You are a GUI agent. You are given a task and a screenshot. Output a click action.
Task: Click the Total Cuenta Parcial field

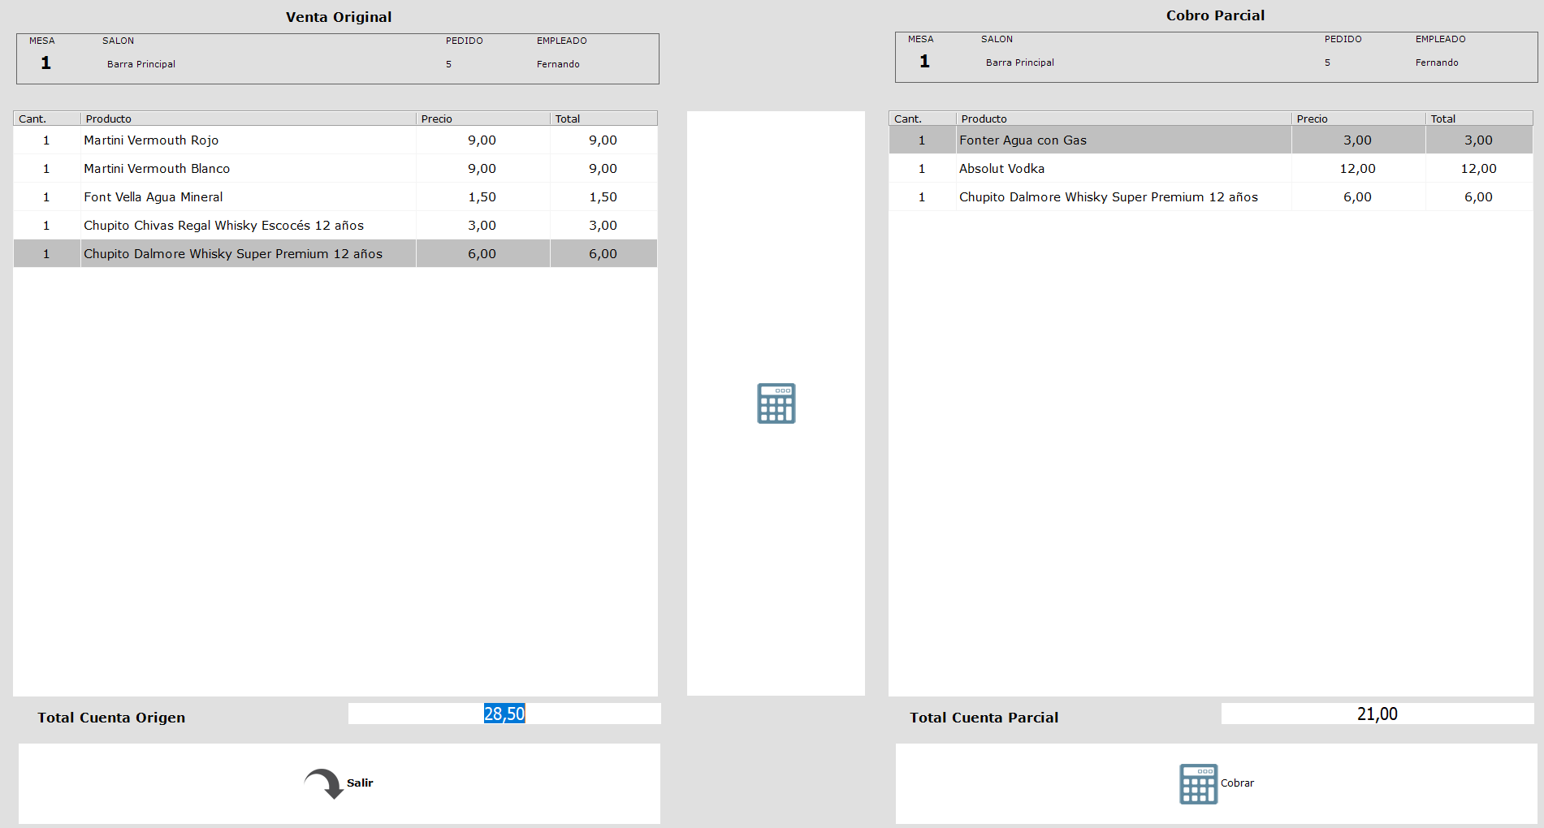point(1377,714)
